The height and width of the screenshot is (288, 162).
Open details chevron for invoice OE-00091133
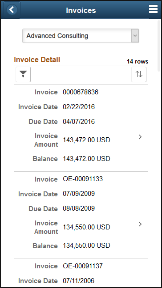click(x=140, y=224)
